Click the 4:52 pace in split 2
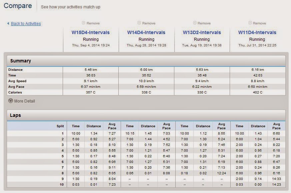This screenshot has height=193, width=291. [166, 139]
